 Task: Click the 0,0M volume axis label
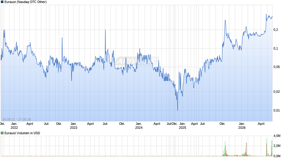point(277,156)
